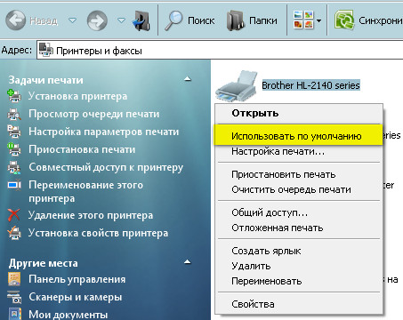Click red X Удаление принтера icon

[13, 215]
